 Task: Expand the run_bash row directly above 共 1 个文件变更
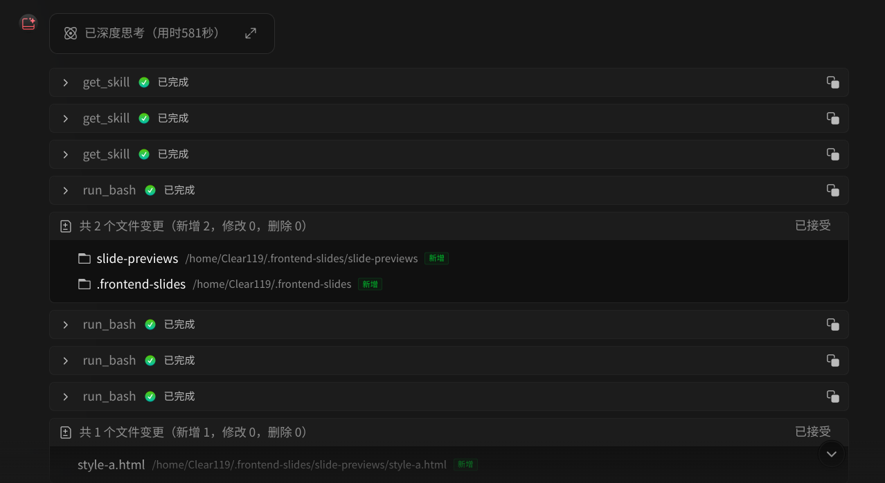click(66, 397)
